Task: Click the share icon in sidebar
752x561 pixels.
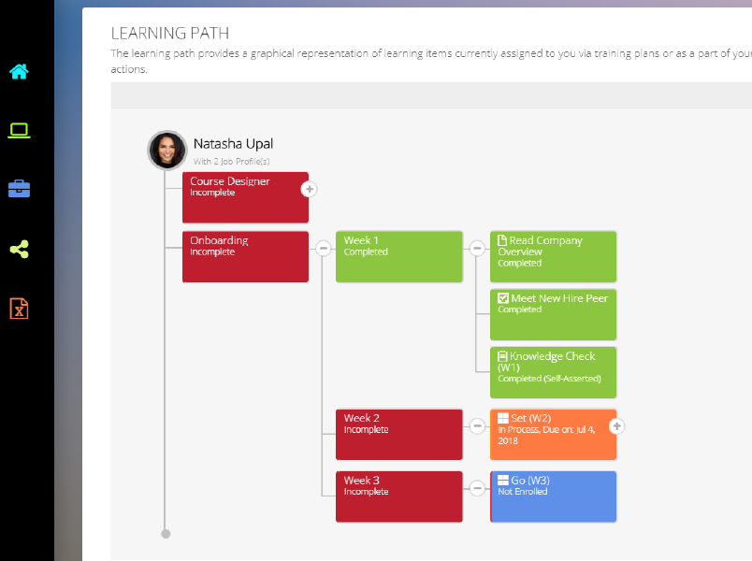Action: point(19,250)
